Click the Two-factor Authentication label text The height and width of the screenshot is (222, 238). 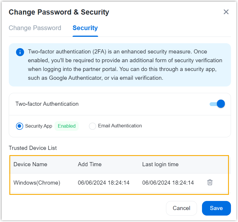click(47, 104)
